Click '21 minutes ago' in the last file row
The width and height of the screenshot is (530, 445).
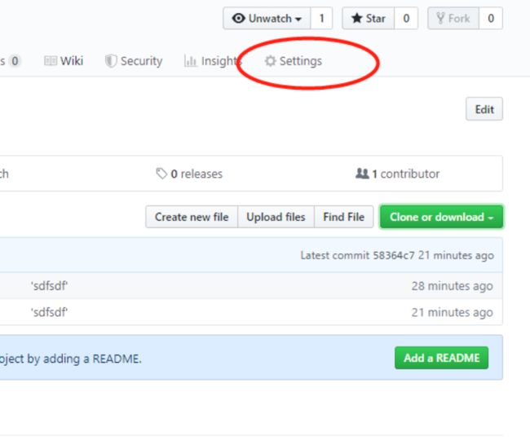pyautogui.click(x=453, y=312)
